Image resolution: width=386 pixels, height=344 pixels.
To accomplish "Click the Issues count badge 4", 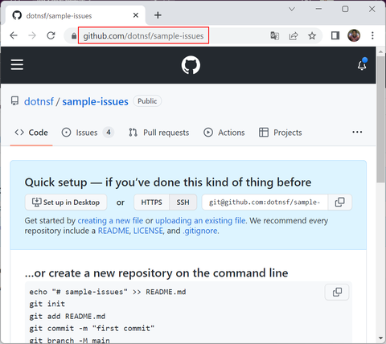I will coord(109,133).
